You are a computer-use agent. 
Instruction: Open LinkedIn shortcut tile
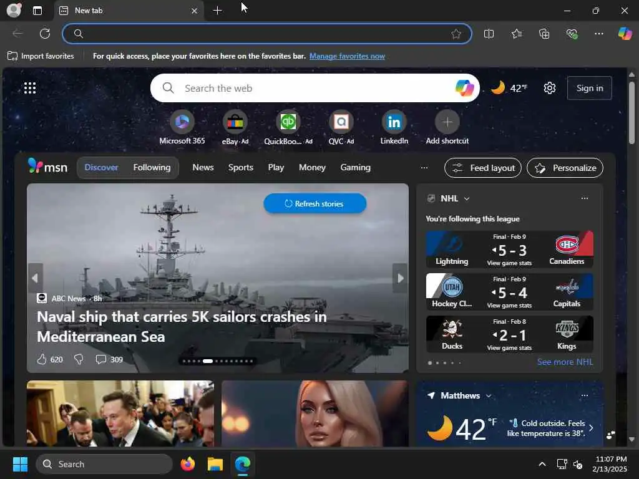[394, 127]
